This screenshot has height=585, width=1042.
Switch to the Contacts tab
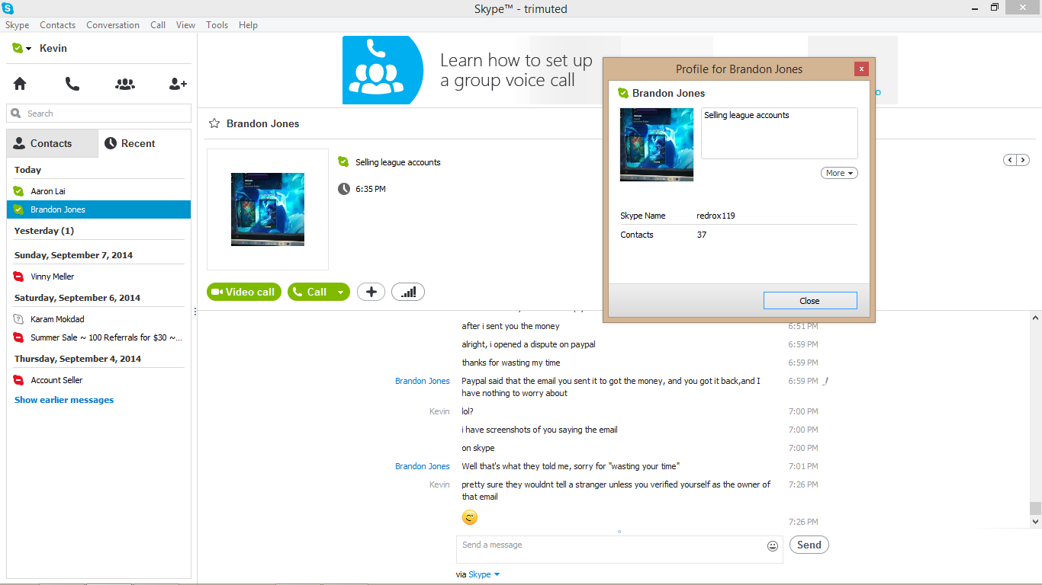coord(52,143)
